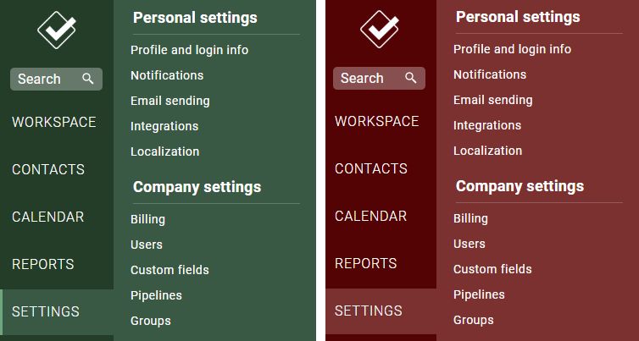Open Pipelines in the green panel

point(156,295)
